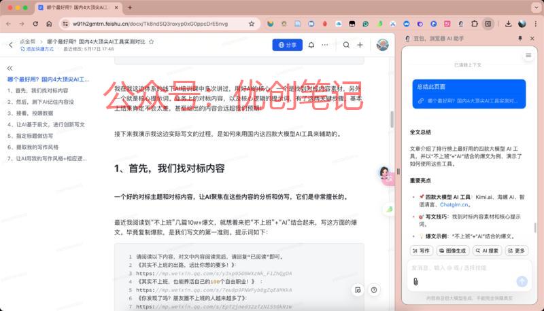Click the AI 搜索 button

(487, 251)
